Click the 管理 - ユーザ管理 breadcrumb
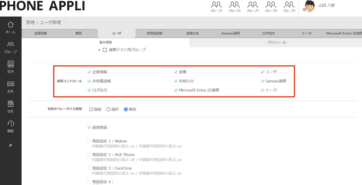Viewport: 362px width, 185px height. coord(44,23)
